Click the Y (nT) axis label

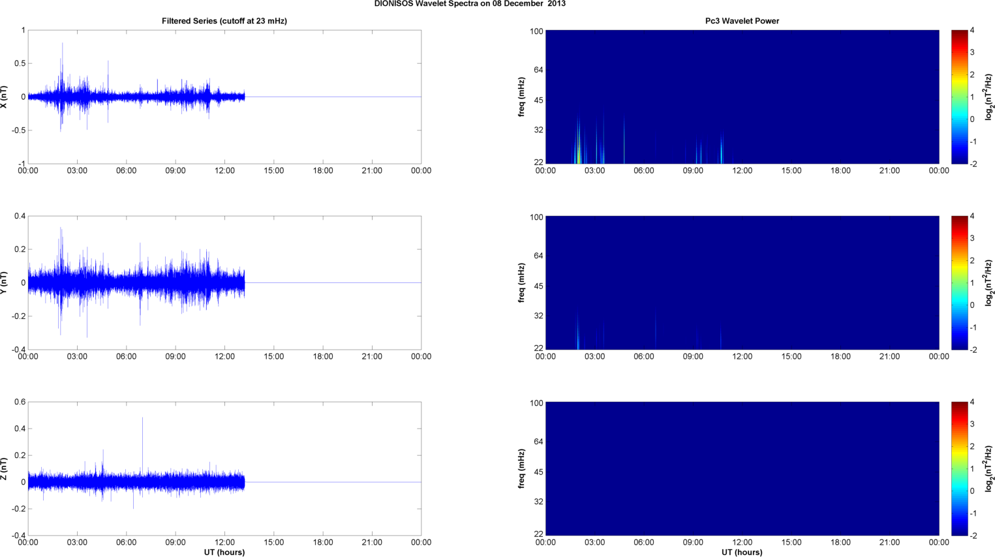pos(5,282)
